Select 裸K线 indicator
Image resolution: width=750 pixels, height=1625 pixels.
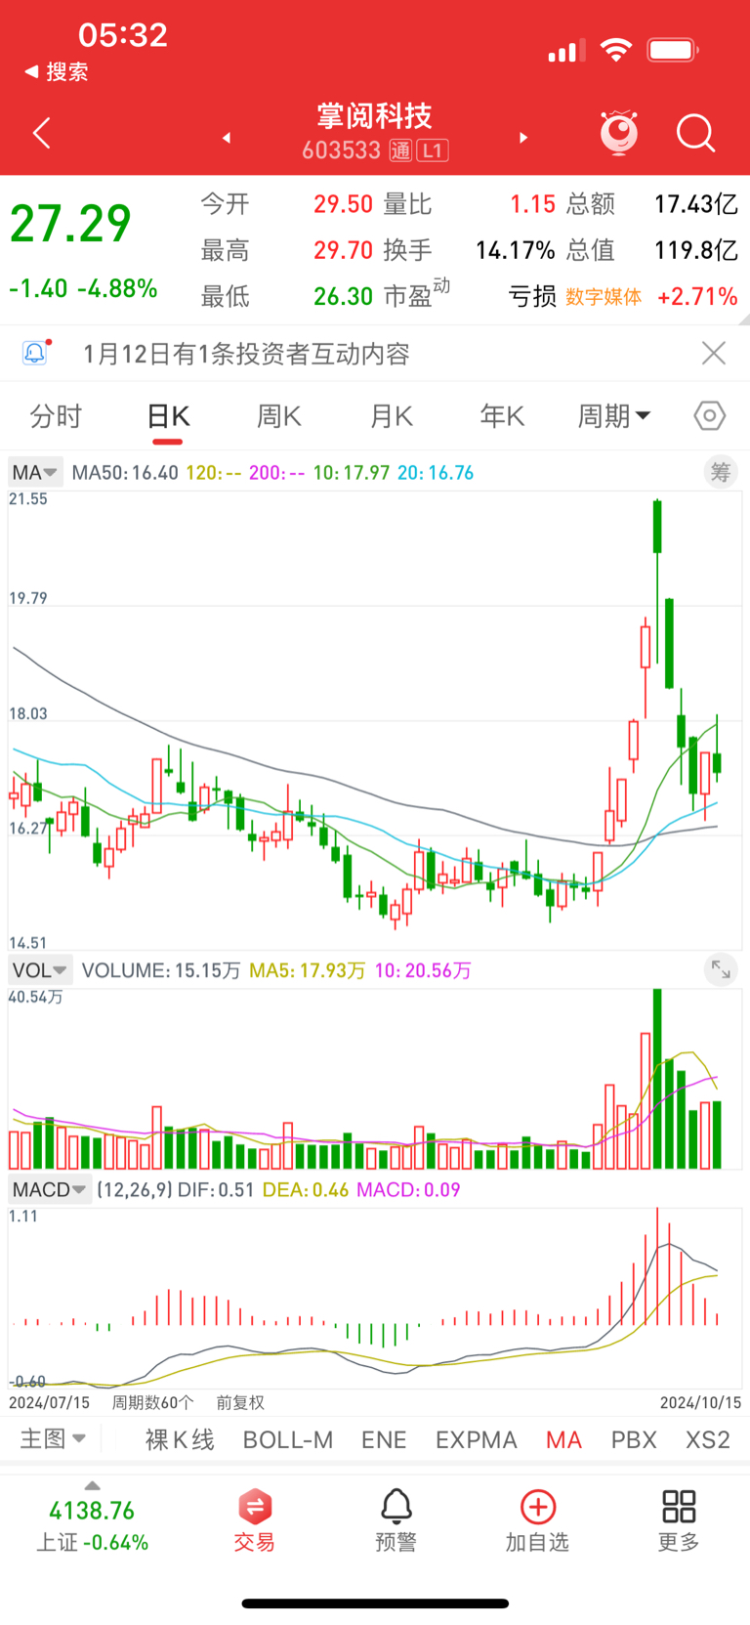(x=180, y=1439)
